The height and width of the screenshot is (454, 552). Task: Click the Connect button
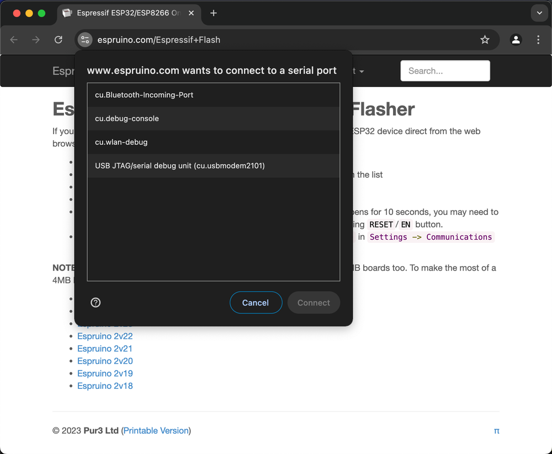[314, 303]
